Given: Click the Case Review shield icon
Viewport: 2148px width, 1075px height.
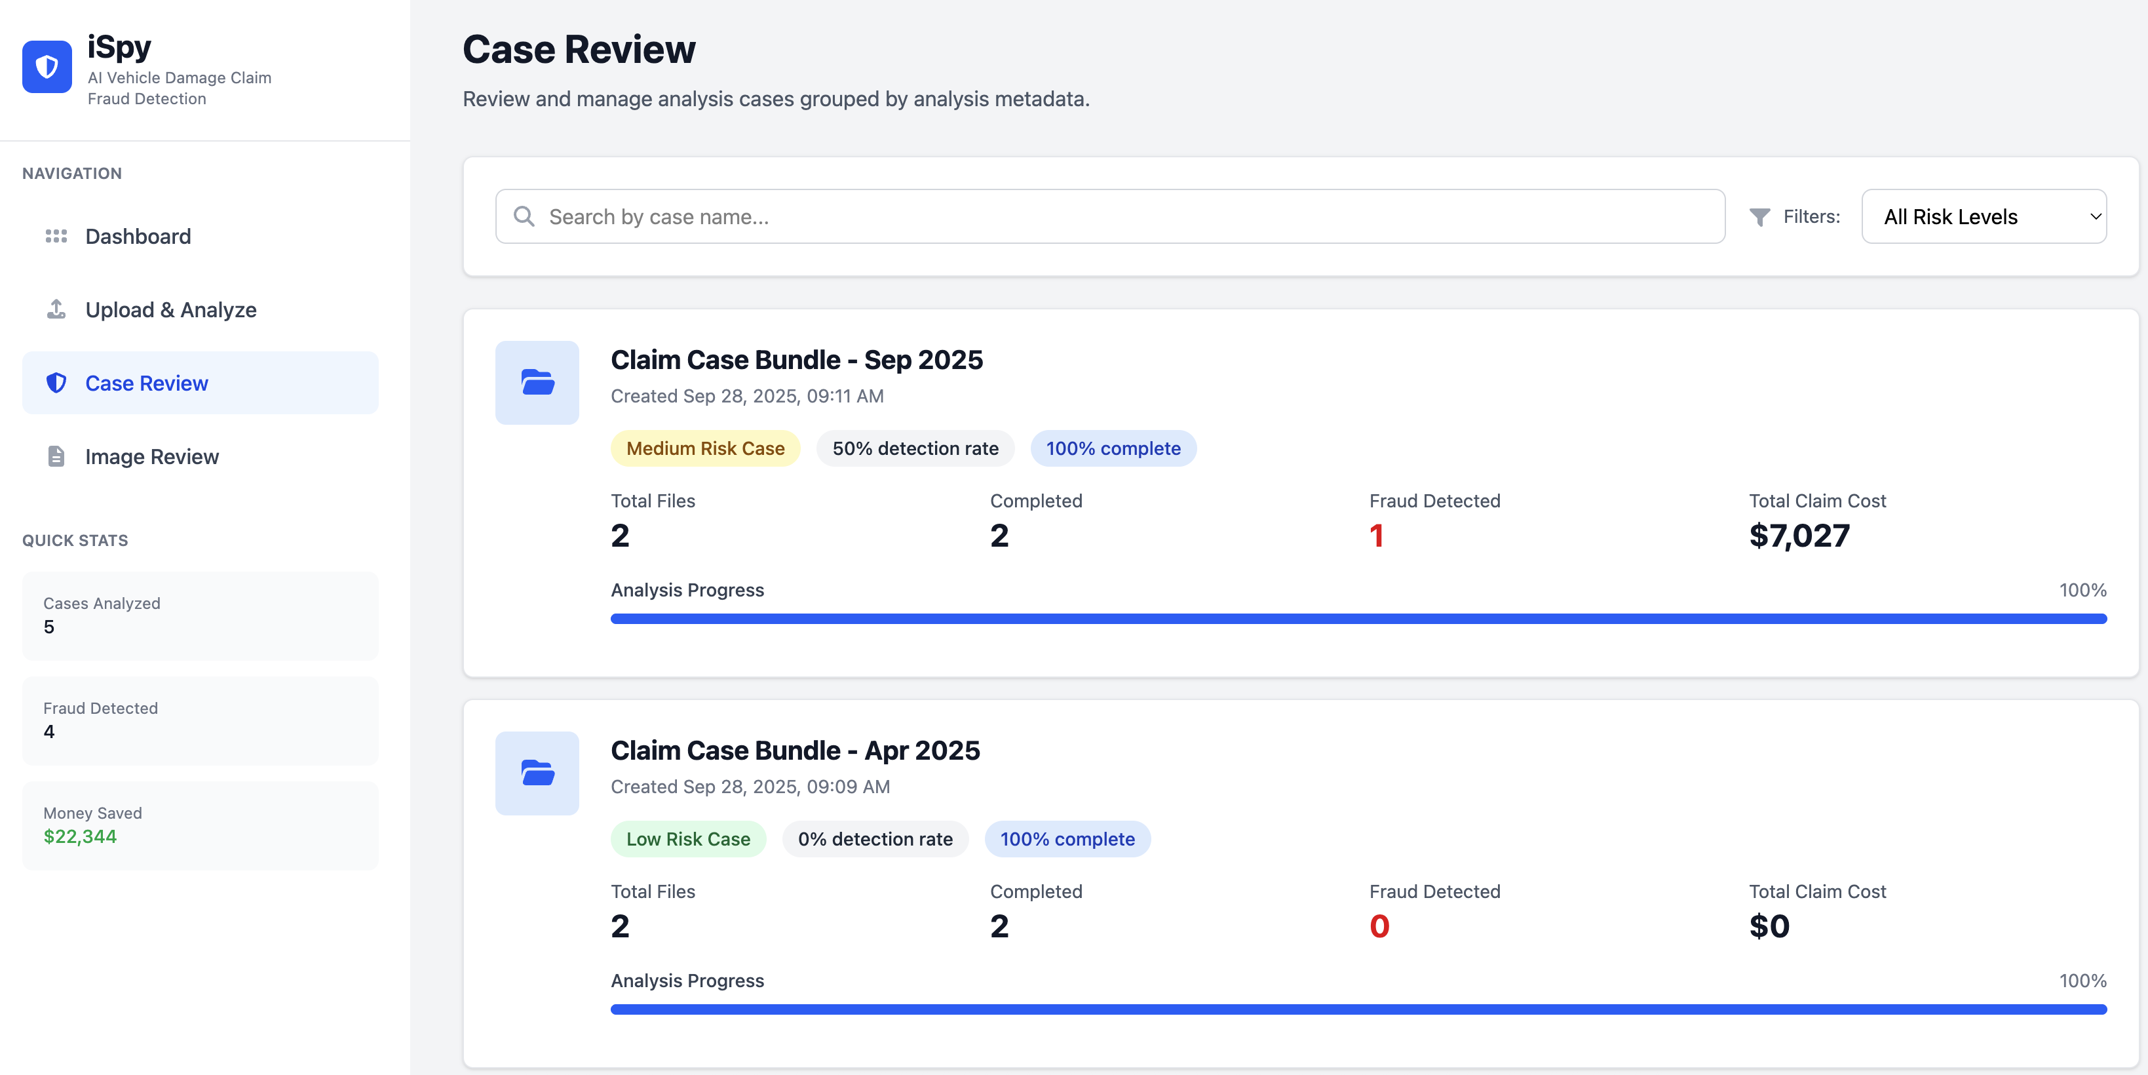Looking at the screenshot, I should click(56, 383).
